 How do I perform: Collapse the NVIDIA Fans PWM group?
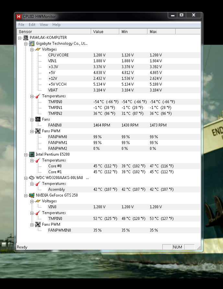(32, 225)
